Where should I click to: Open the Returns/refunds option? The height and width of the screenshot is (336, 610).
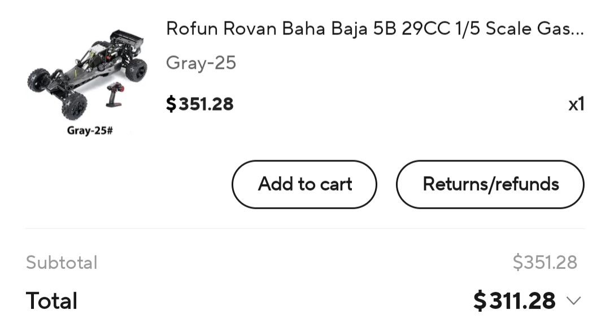[490, 184]
